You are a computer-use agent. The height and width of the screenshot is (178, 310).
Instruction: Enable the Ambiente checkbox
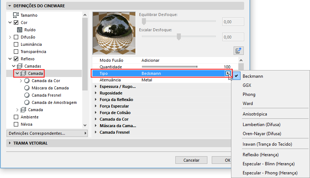(x=16, y=117)
